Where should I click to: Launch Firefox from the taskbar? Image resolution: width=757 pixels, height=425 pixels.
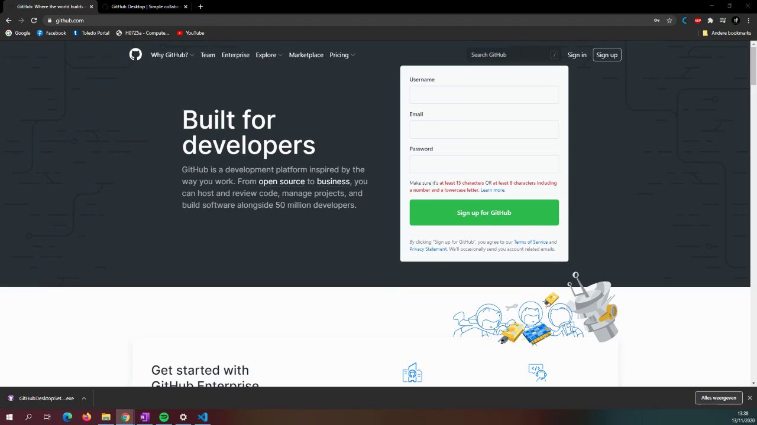point(86,417)
